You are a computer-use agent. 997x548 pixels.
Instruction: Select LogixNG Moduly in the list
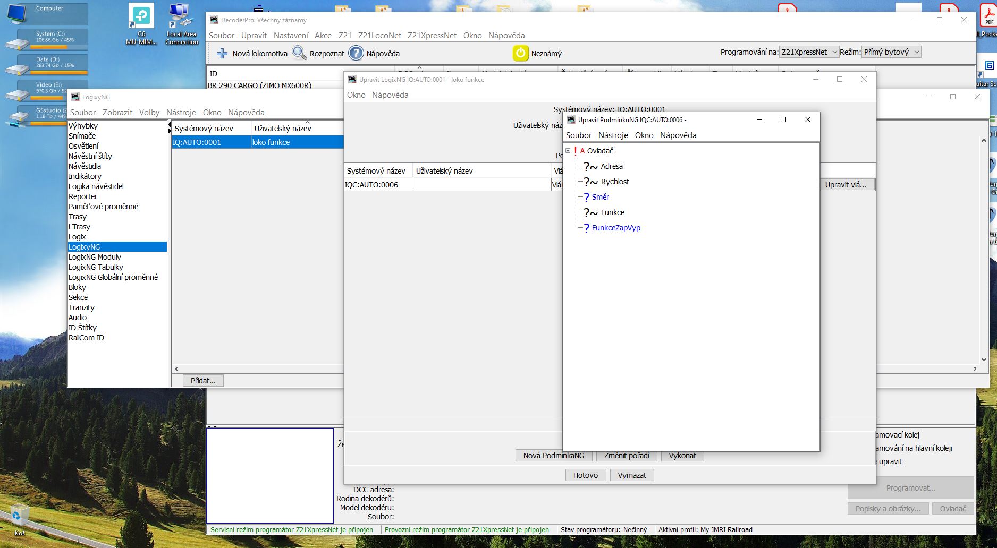coord(95,257)
